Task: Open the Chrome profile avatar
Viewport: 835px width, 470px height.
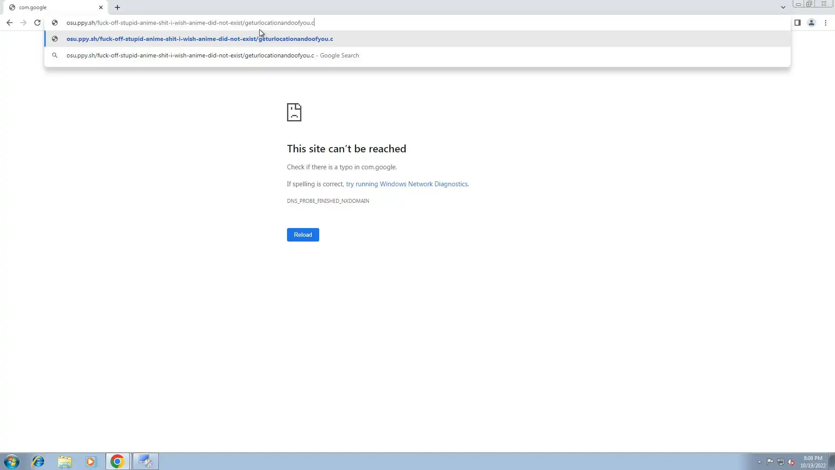Action: pyautogui.click(x=811, y=23)
